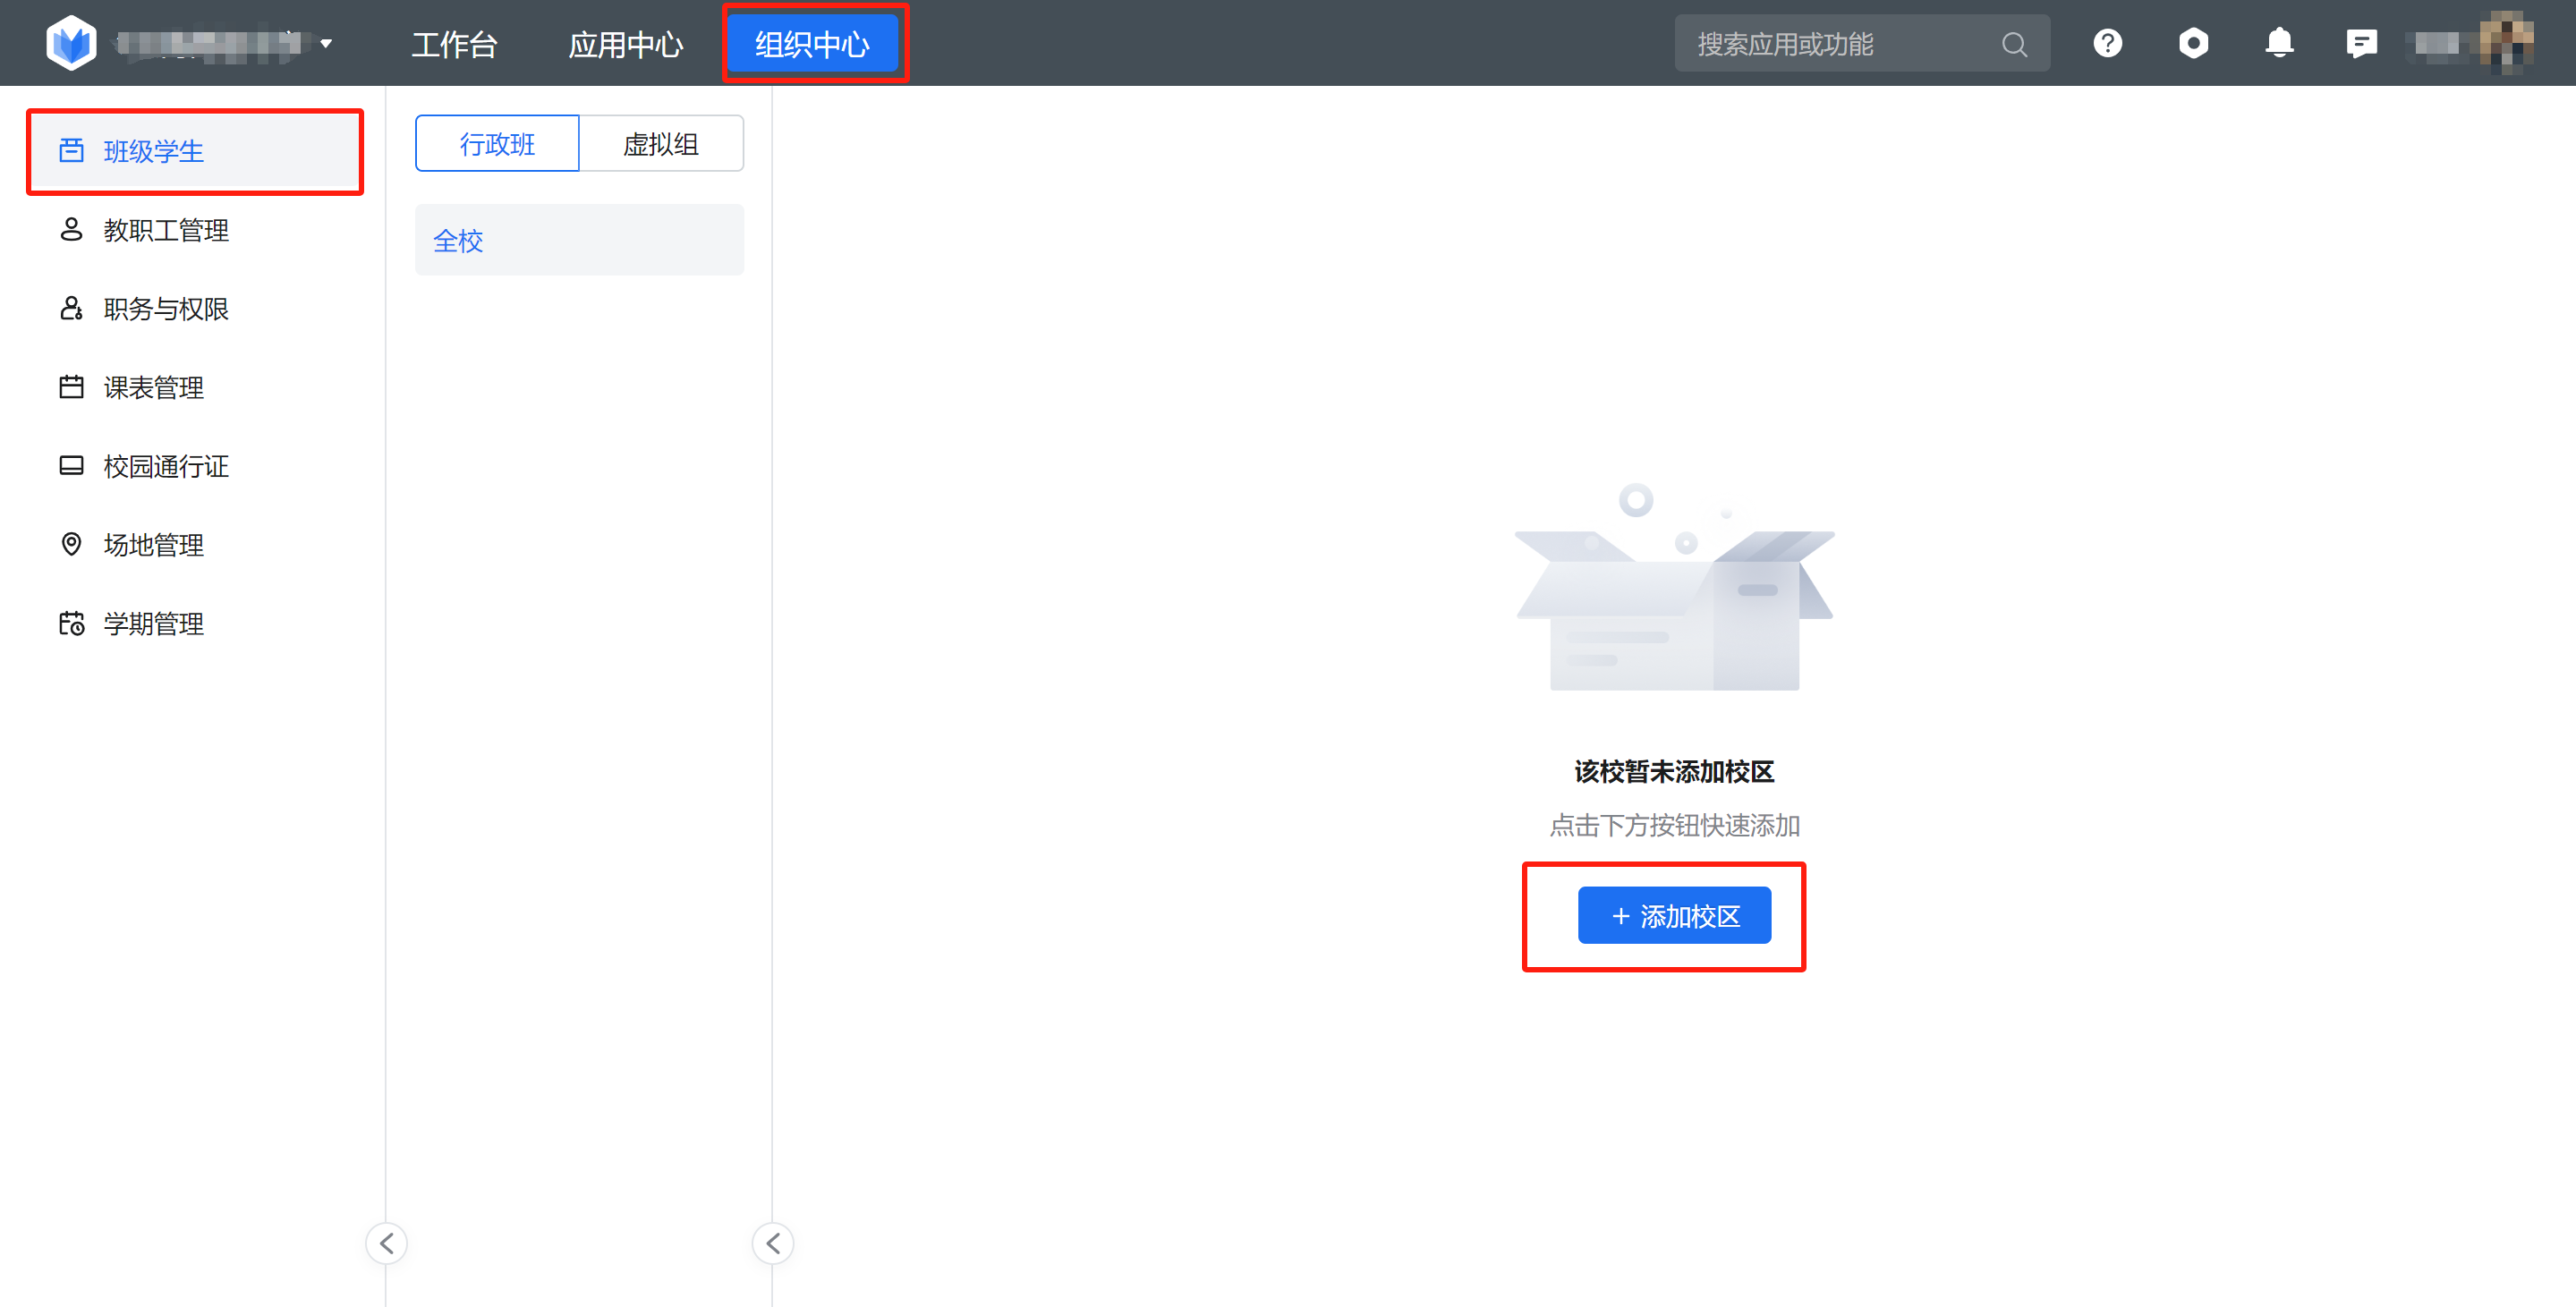Open the 工作台 tab
This screenshot has width=2576, height=1307.
(x=454, y=44)
